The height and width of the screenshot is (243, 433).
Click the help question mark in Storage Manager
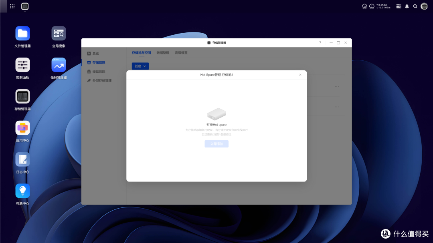click(320, 43)
